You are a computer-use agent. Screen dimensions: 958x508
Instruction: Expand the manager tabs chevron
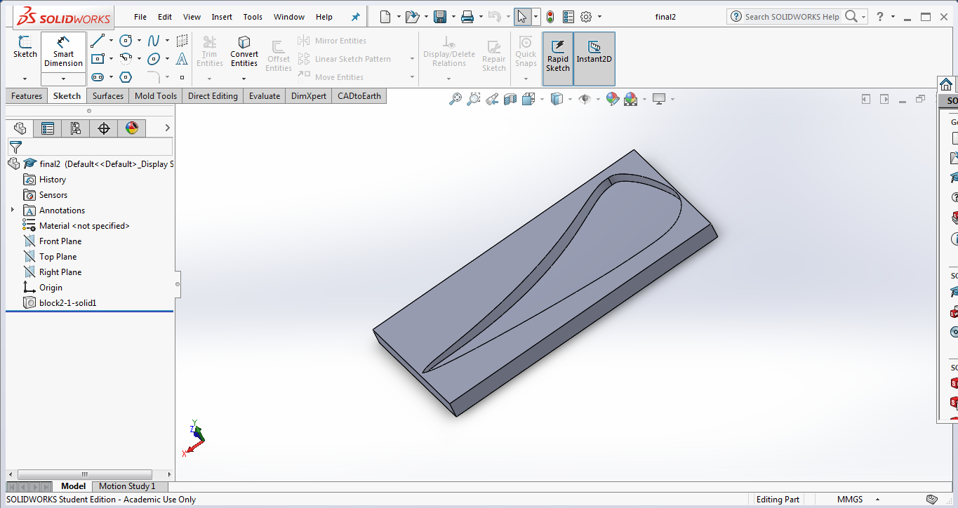(x=167, y=128)
